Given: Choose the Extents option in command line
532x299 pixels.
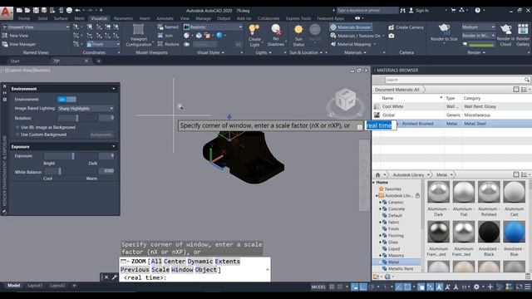Looking at the screenshot, I should point(227,262).
